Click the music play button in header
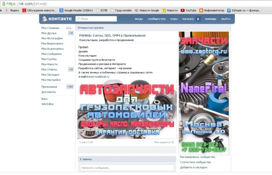Image resolution: width=272 pixels, height=175 pixels. tap(198, 19)
